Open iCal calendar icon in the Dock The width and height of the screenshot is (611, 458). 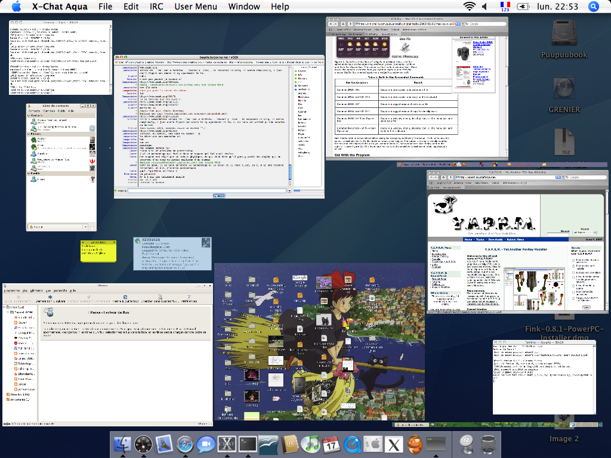pyautogui.click(x=331, y=444)
